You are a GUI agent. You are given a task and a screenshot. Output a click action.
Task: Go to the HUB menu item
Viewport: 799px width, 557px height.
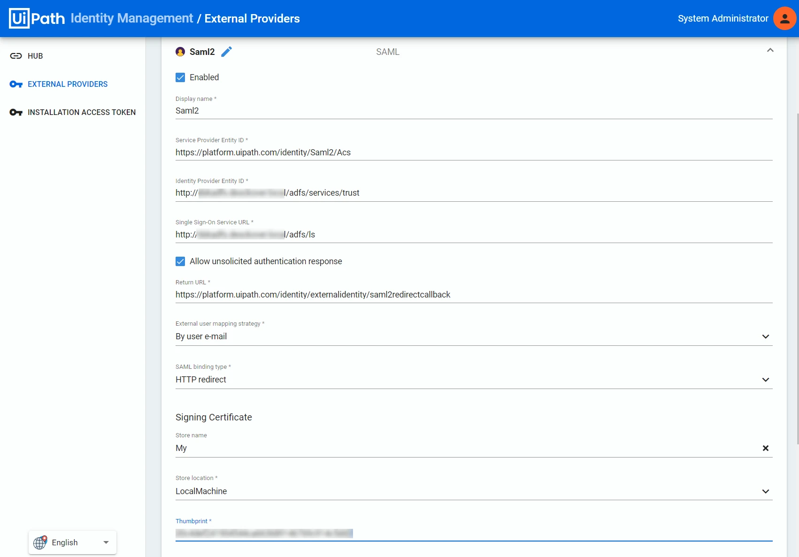pos(35,56)
